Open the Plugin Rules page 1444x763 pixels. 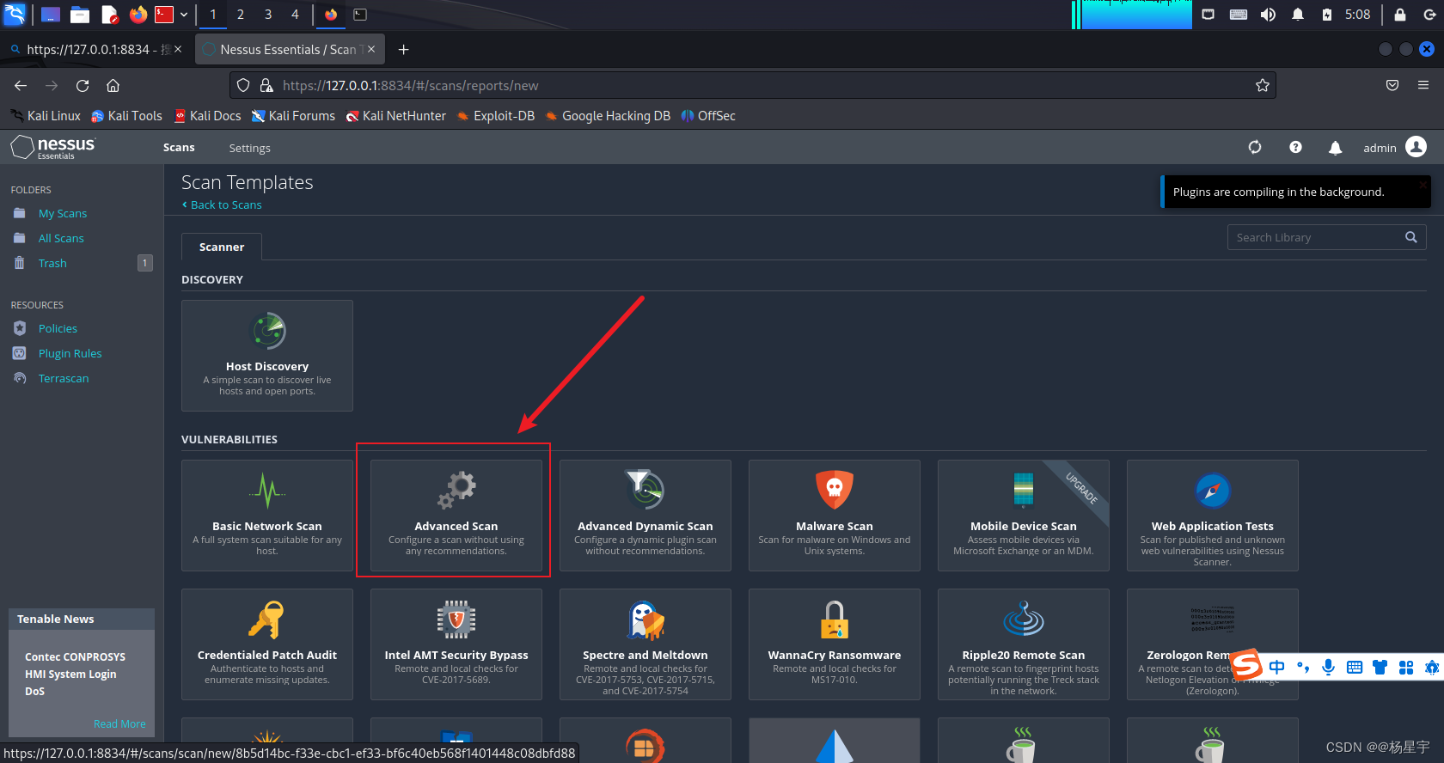point(70,353)
